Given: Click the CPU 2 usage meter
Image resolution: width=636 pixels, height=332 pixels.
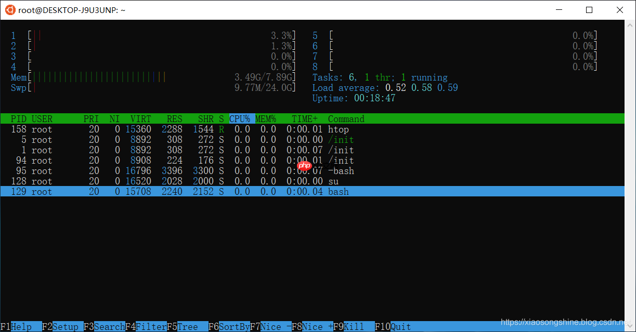Looking at the screenshot, I should tap(153, 46).
